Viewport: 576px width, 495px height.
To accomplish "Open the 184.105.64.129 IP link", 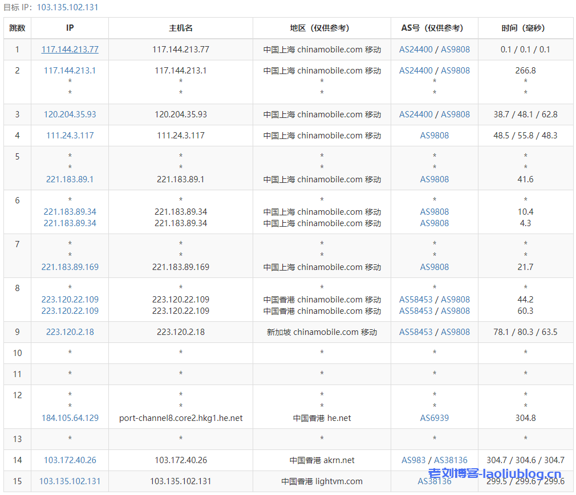I will click(70, 418).
